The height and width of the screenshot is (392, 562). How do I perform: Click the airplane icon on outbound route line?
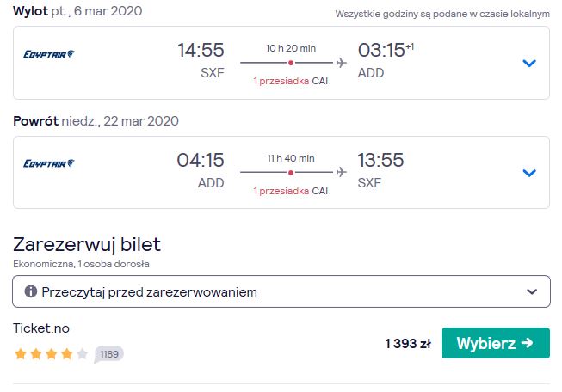coord(342,63)
